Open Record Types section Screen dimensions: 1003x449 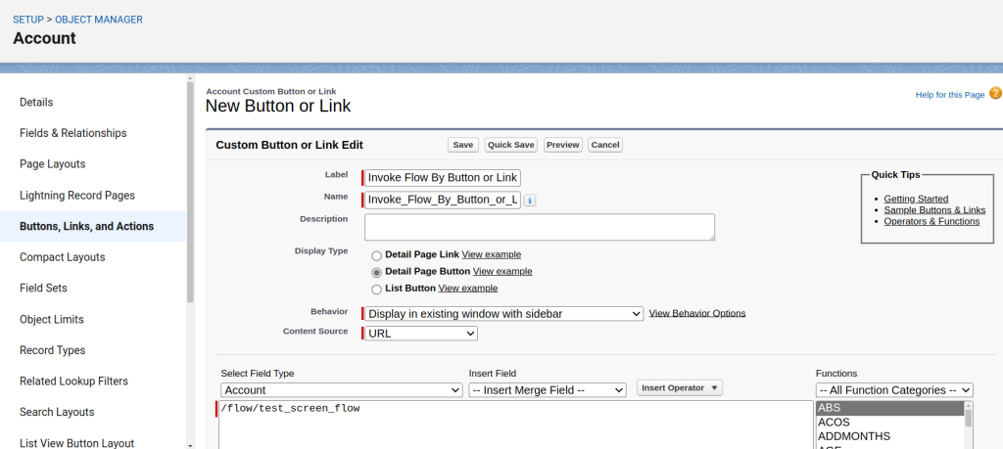tap(53, 350)
